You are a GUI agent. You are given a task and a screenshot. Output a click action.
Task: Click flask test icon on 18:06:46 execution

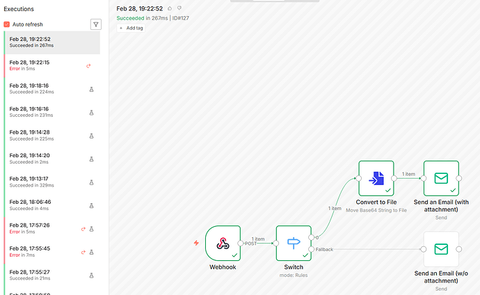pyautogui.click(x=91, y=206)
